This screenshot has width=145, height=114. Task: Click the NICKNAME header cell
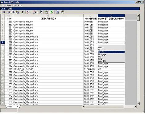(91, 19)
